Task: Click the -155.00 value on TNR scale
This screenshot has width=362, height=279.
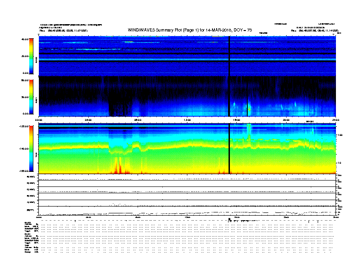Action: click(24, 171)
